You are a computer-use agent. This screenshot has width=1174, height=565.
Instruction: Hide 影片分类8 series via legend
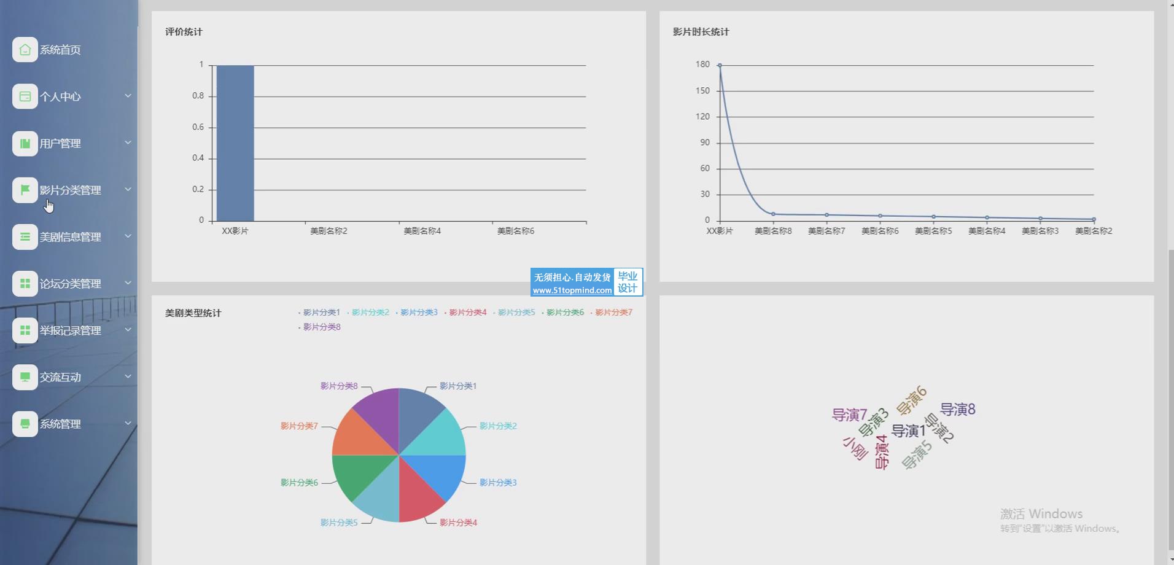(321, 327)
